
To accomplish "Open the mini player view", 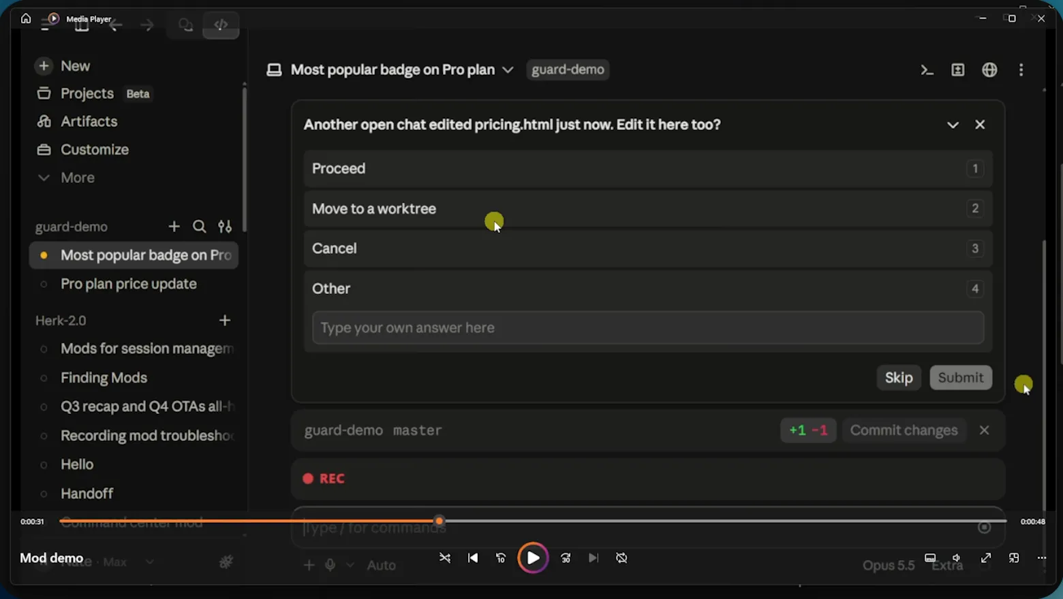I will coord(1014,558).
